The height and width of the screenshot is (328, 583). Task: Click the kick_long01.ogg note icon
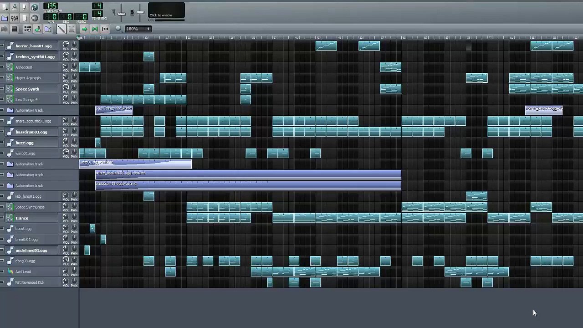(10, 196)
